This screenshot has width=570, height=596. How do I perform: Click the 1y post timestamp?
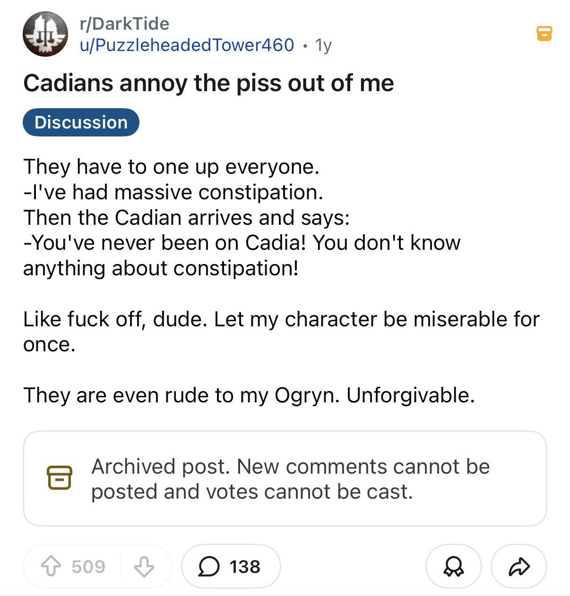point(324,45)
